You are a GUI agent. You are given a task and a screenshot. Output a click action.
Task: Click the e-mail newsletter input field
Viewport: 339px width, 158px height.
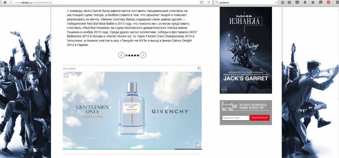(235, 118)
